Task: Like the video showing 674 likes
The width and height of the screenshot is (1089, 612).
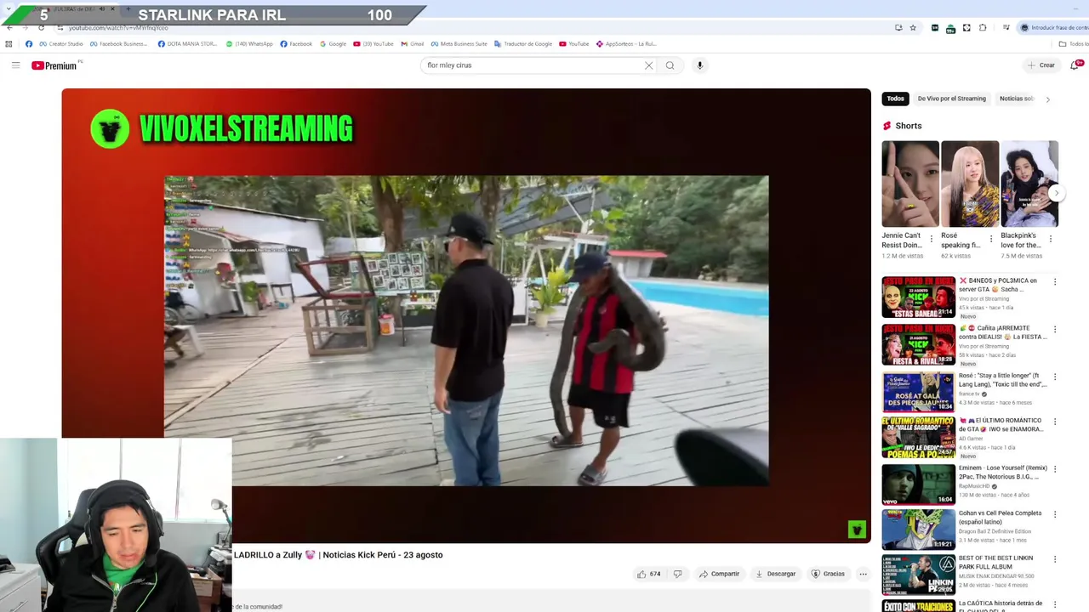Action: click(x=648, y=574)
